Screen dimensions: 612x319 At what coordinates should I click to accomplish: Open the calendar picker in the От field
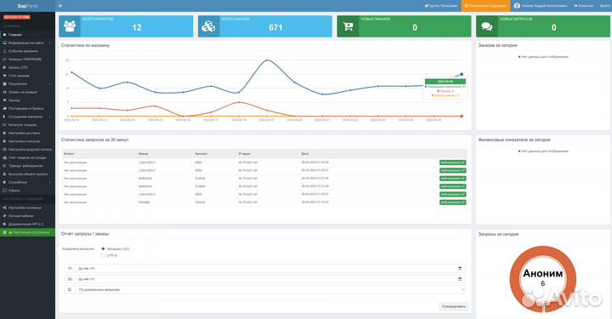pos(460,269)
